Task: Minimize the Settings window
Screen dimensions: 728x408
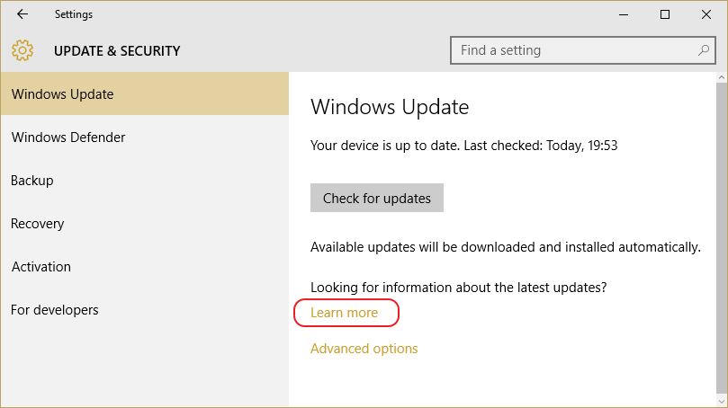Action: [624, 14]
